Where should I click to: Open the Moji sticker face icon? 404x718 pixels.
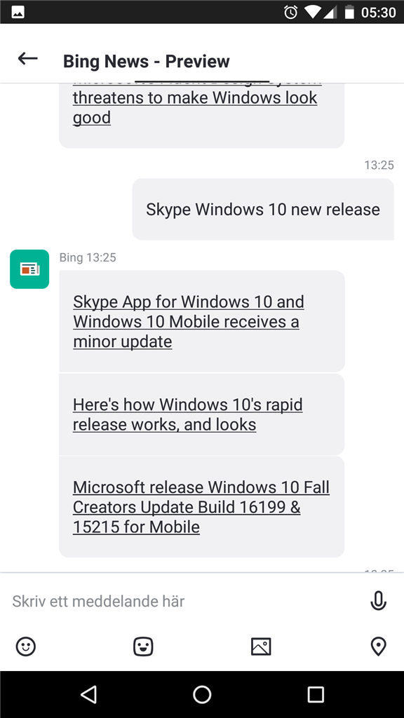(x=143, y=646)
